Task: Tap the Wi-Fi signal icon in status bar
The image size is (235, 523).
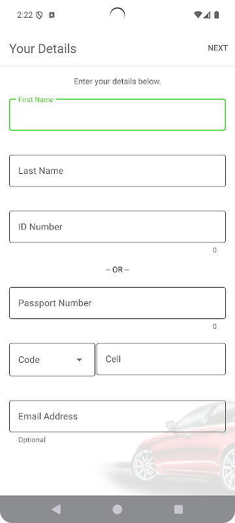Action: pos(198,15)
